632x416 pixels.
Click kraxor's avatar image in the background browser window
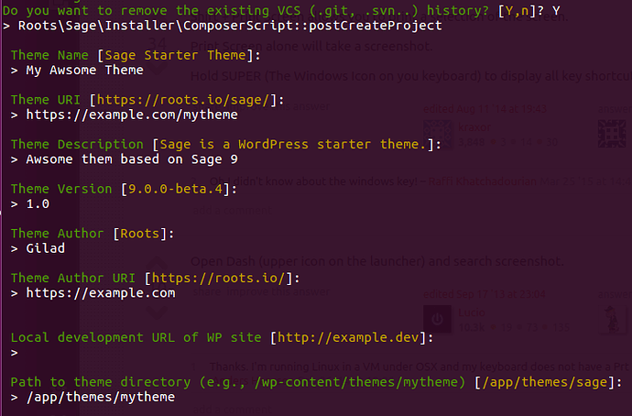coord(437,134)
